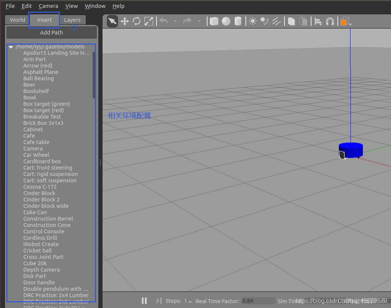Select Brick Box 3x1x3 model

(x=44, y=123)
